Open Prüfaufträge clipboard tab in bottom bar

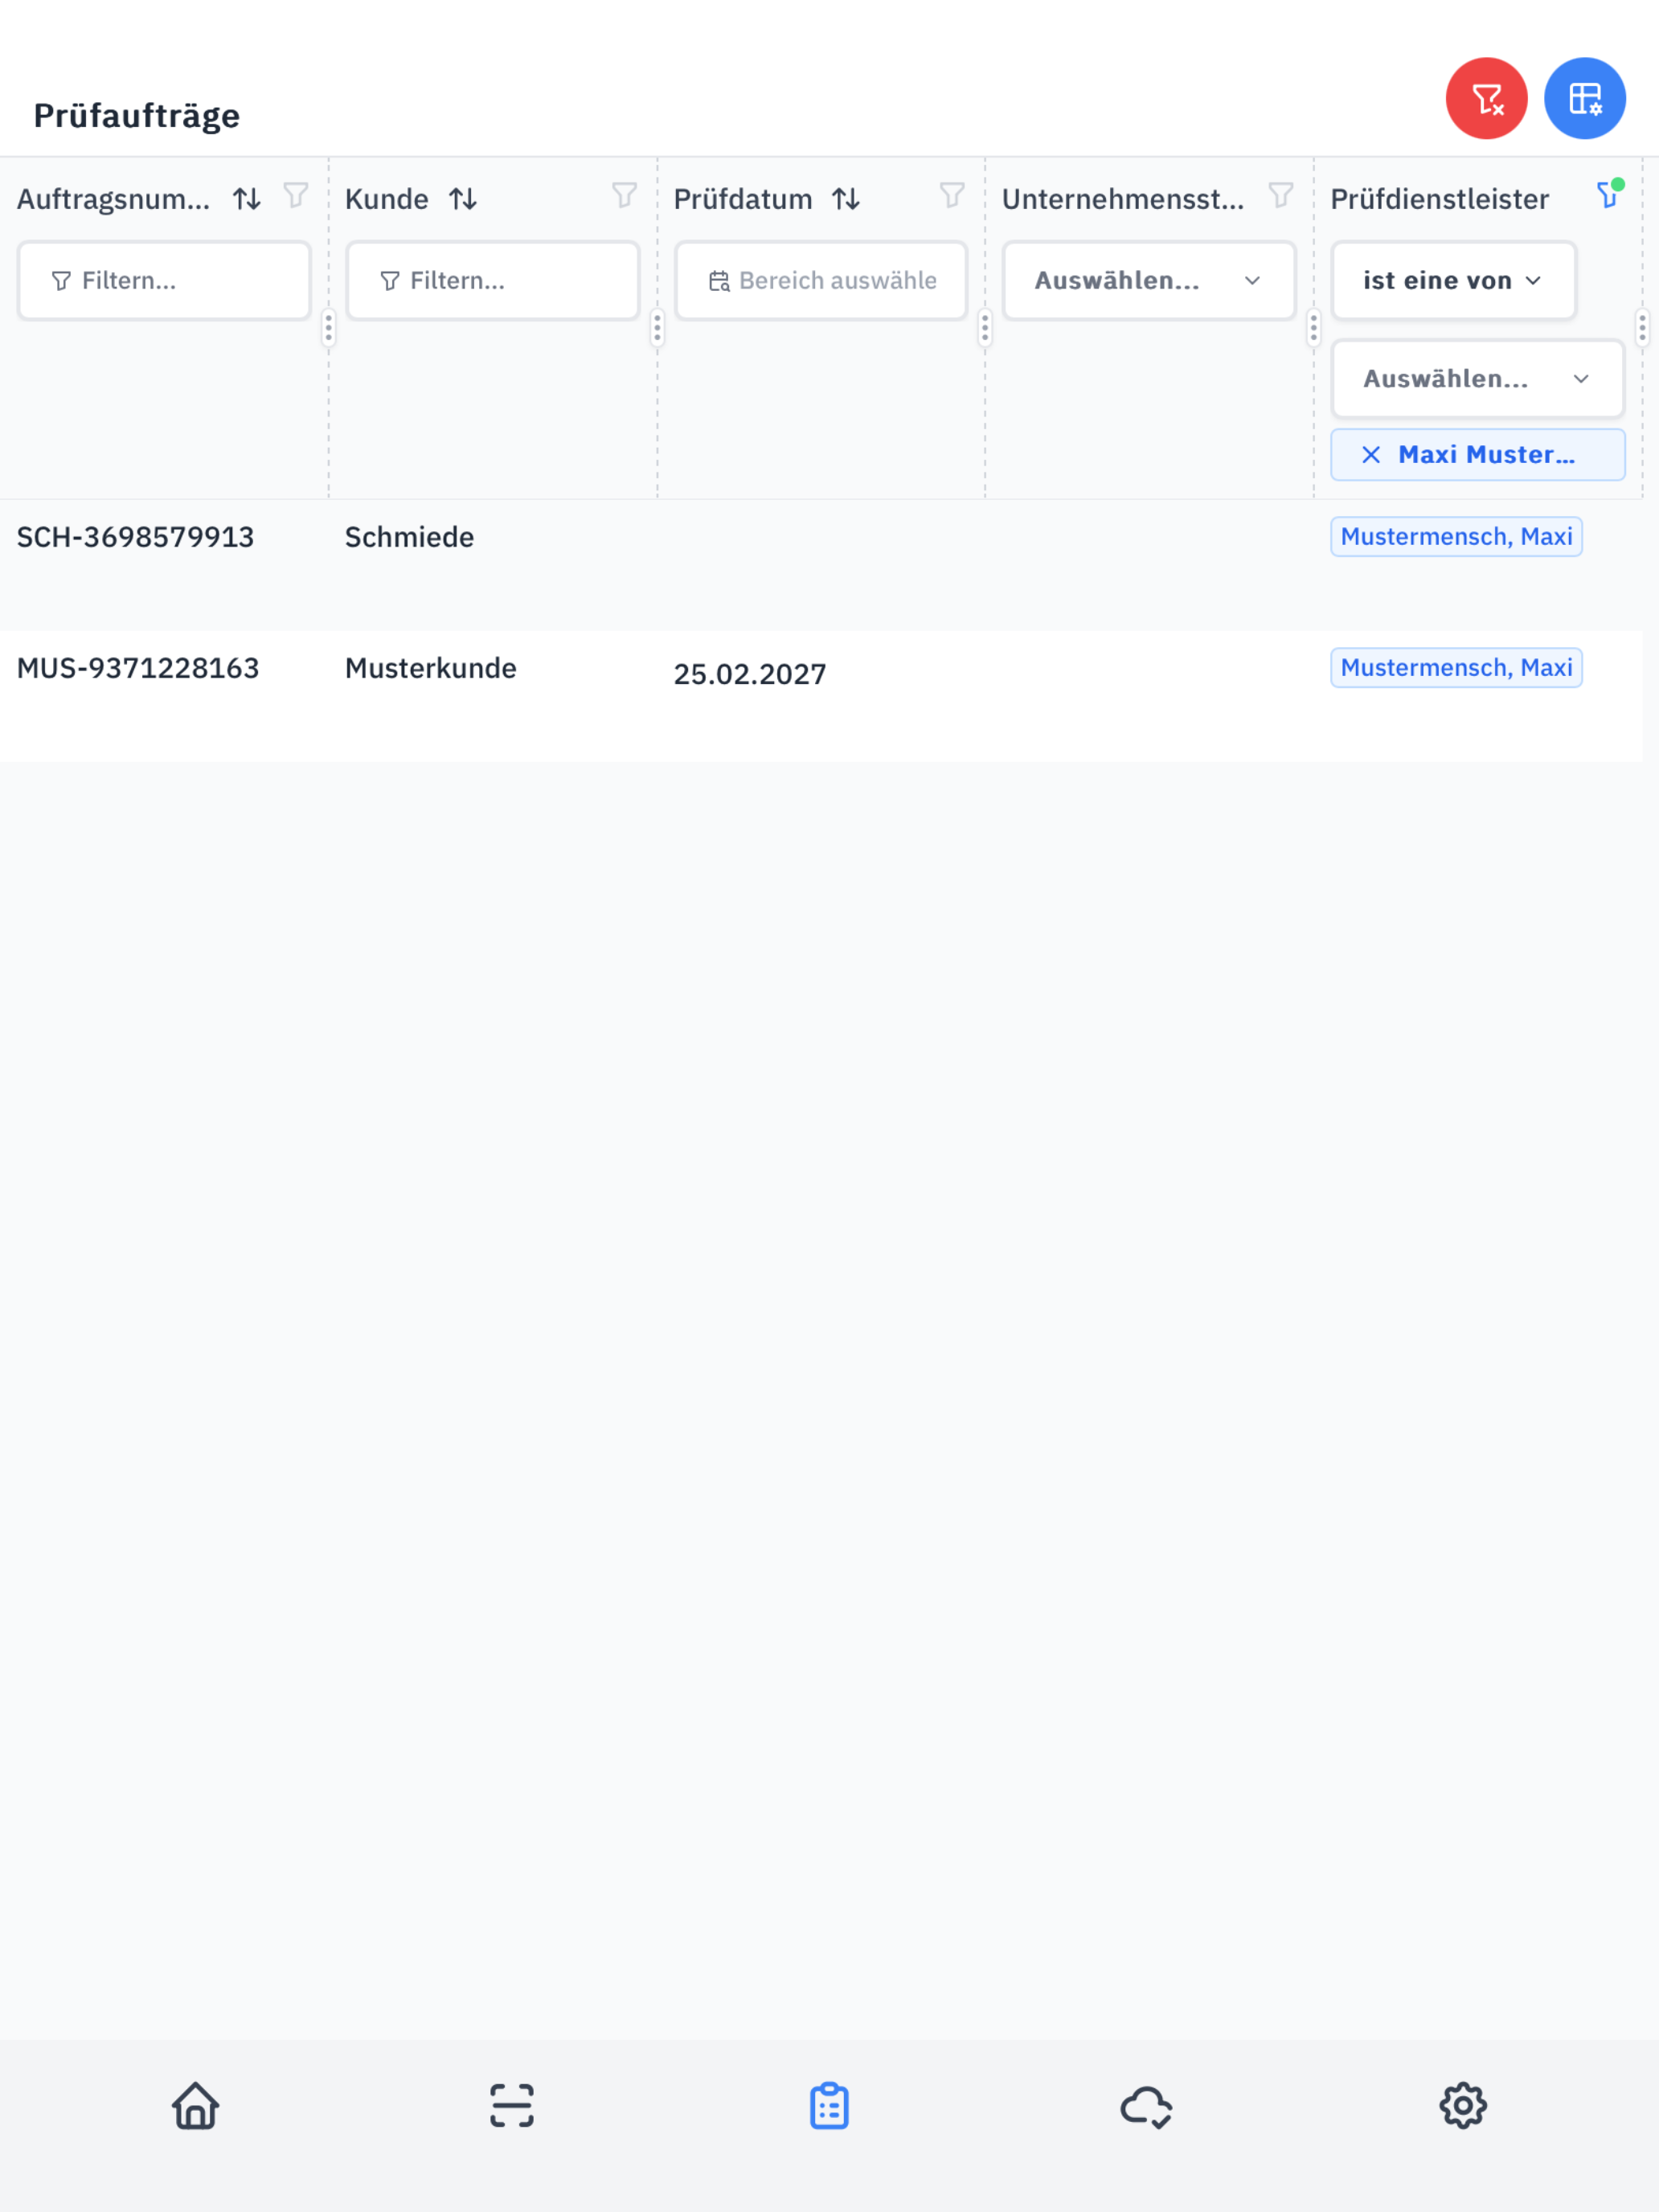829,2105
